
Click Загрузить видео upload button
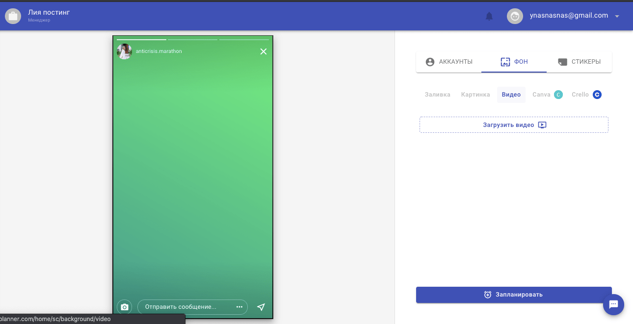point(514,125)
